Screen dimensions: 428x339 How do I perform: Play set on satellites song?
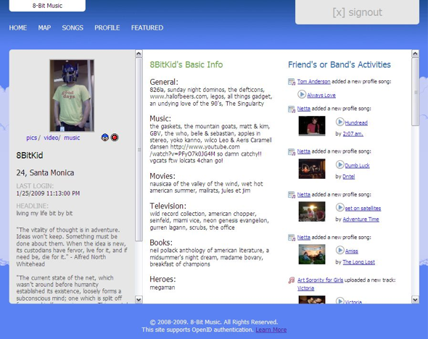pyautogui.click(x=339, y=207)
